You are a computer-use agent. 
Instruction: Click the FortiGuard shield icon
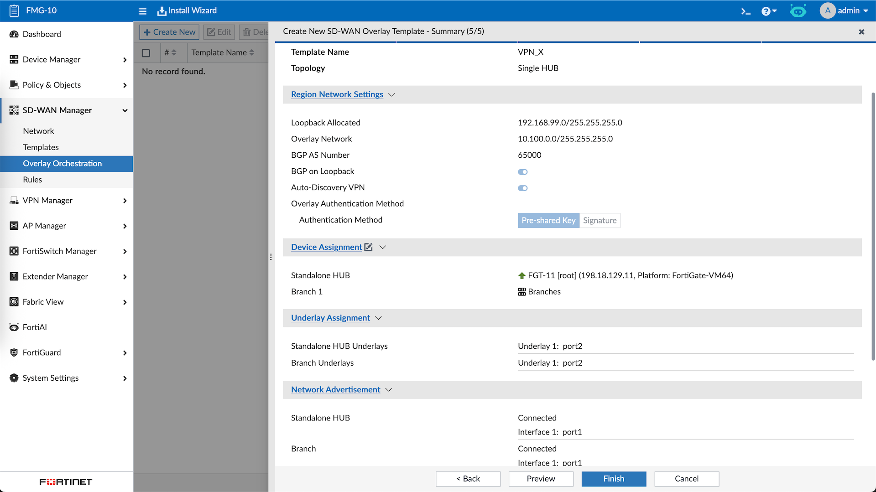(x=14, y=352)
